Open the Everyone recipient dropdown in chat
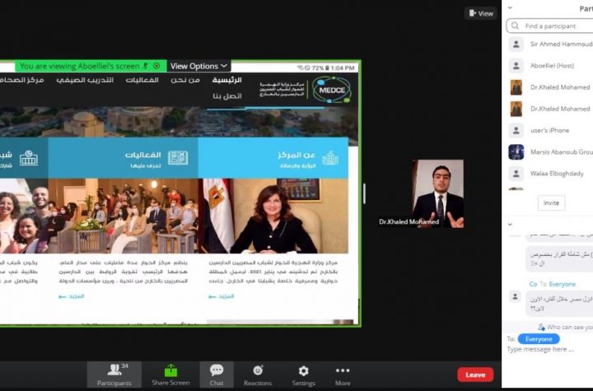This screenshot has height=391, width=593. [539, 338]
